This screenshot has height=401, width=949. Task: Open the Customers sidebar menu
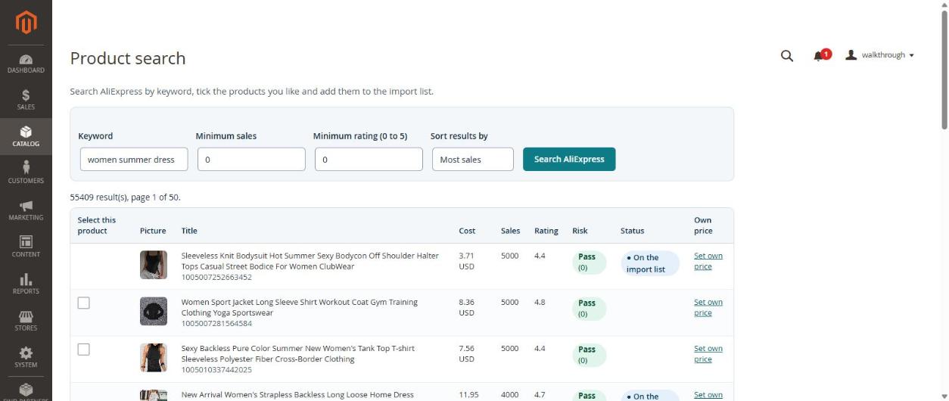[26, 173]
